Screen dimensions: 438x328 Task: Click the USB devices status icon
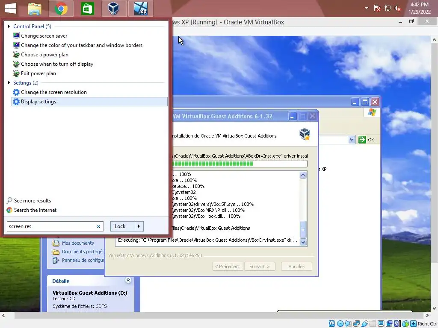[365, 324]
